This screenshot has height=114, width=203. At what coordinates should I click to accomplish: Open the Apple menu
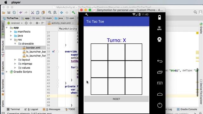pos(6,2)
